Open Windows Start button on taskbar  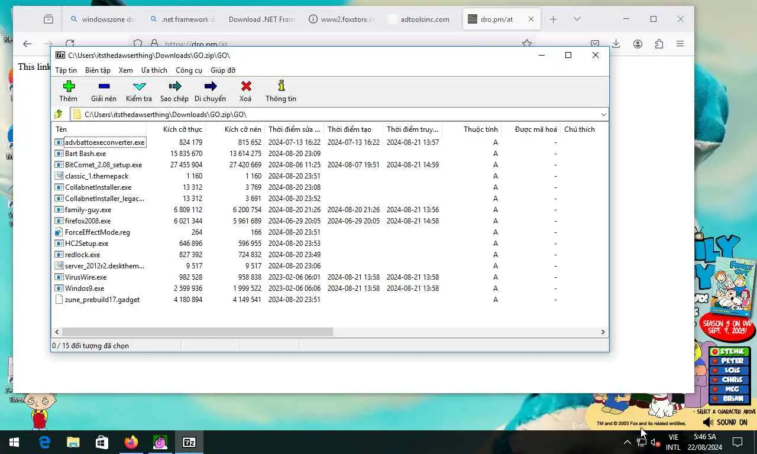[x=14, y=442]
